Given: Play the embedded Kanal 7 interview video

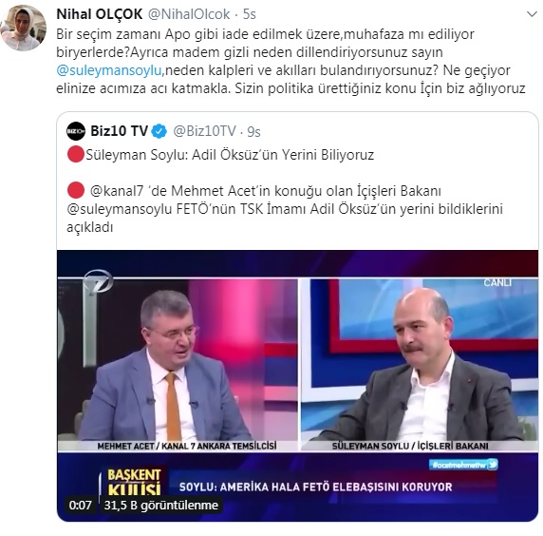Looking at the screenshot, I should click(297, 386).
